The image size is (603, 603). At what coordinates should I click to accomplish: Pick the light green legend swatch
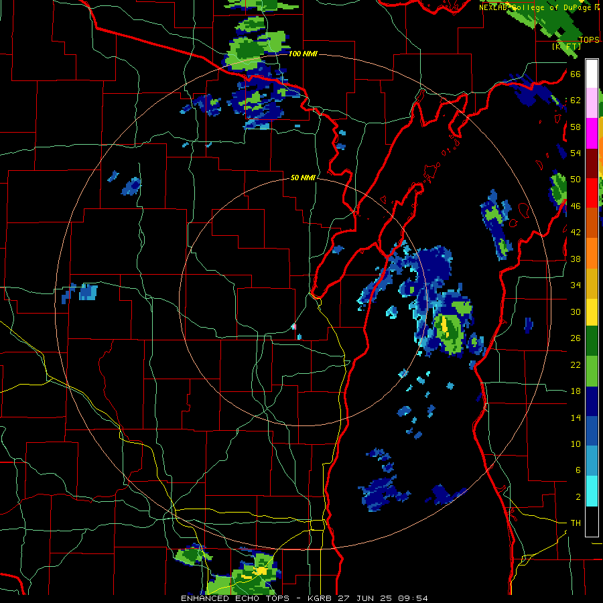(592, 371)
